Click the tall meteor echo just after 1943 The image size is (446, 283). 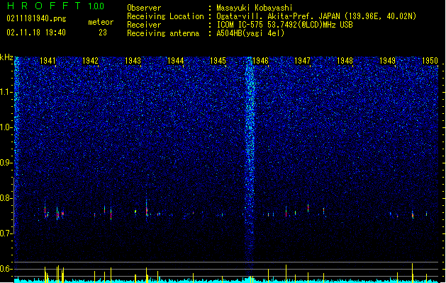[x=147, y=207]
